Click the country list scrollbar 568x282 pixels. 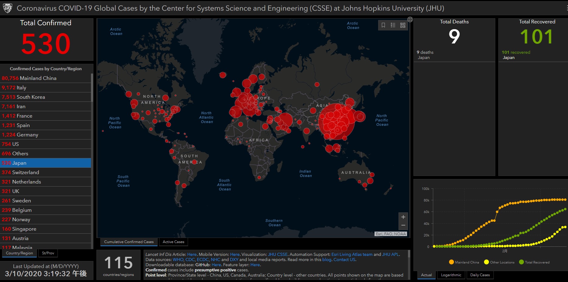(x=92, y=122)
